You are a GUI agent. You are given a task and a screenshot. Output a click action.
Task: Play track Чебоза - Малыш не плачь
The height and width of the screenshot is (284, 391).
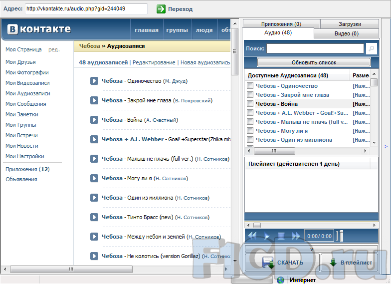[x=94, y=159]
